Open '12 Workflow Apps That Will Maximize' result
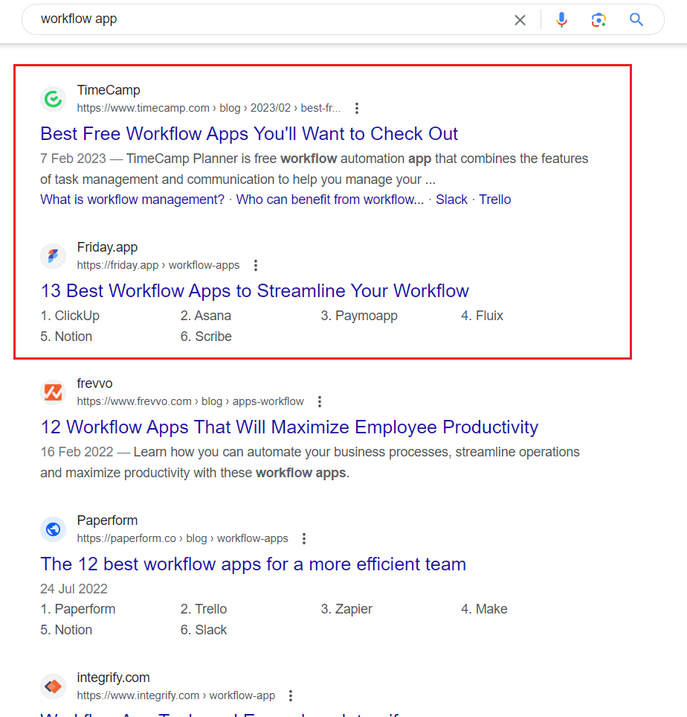This screenshot has width=687, height=717. pos(288,427)
